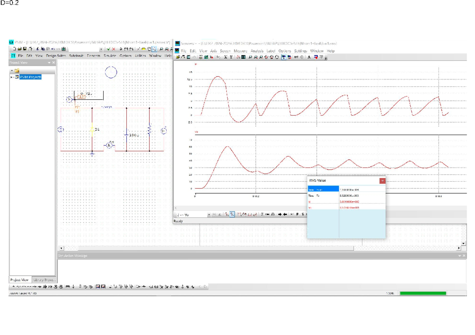Click the New file icon in PSIM toolbar
The width and height of the screenshot is (475, 335).
(14, 49)
